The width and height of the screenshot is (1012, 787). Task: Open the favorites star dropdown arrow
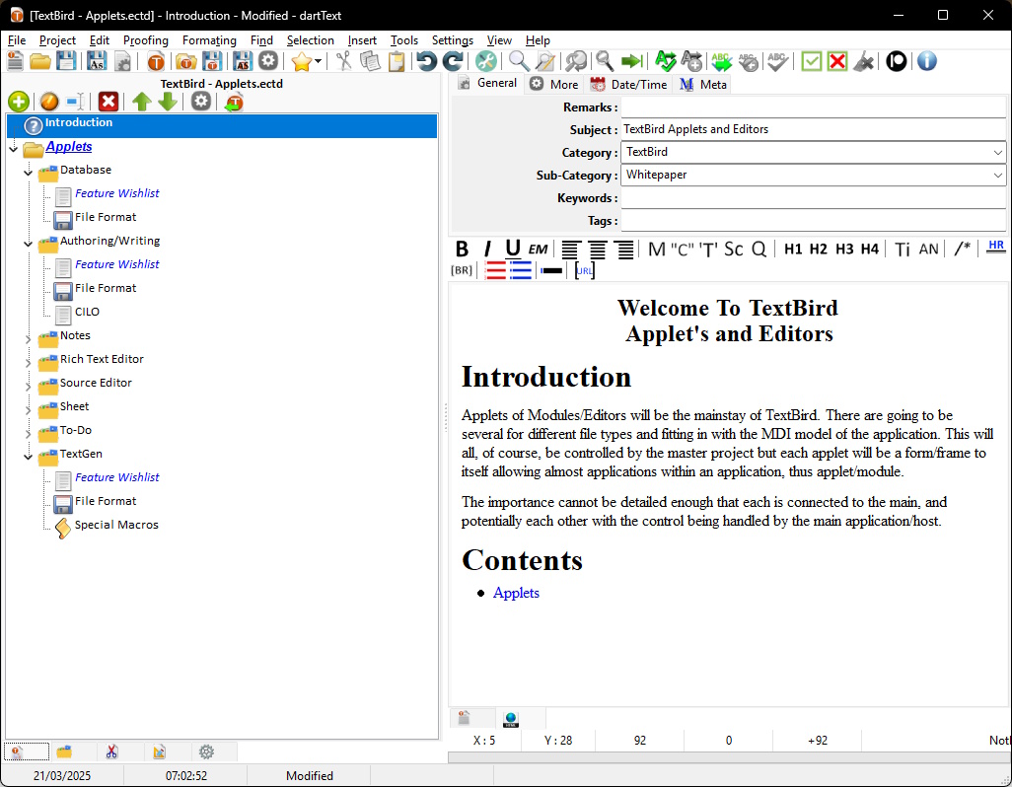click(318, 62)
